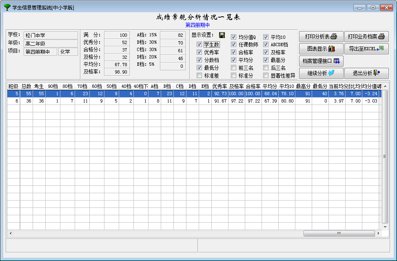Uncheck the 学生数 checkbox
The image size is (397, 261).
(x=199, y=45)
